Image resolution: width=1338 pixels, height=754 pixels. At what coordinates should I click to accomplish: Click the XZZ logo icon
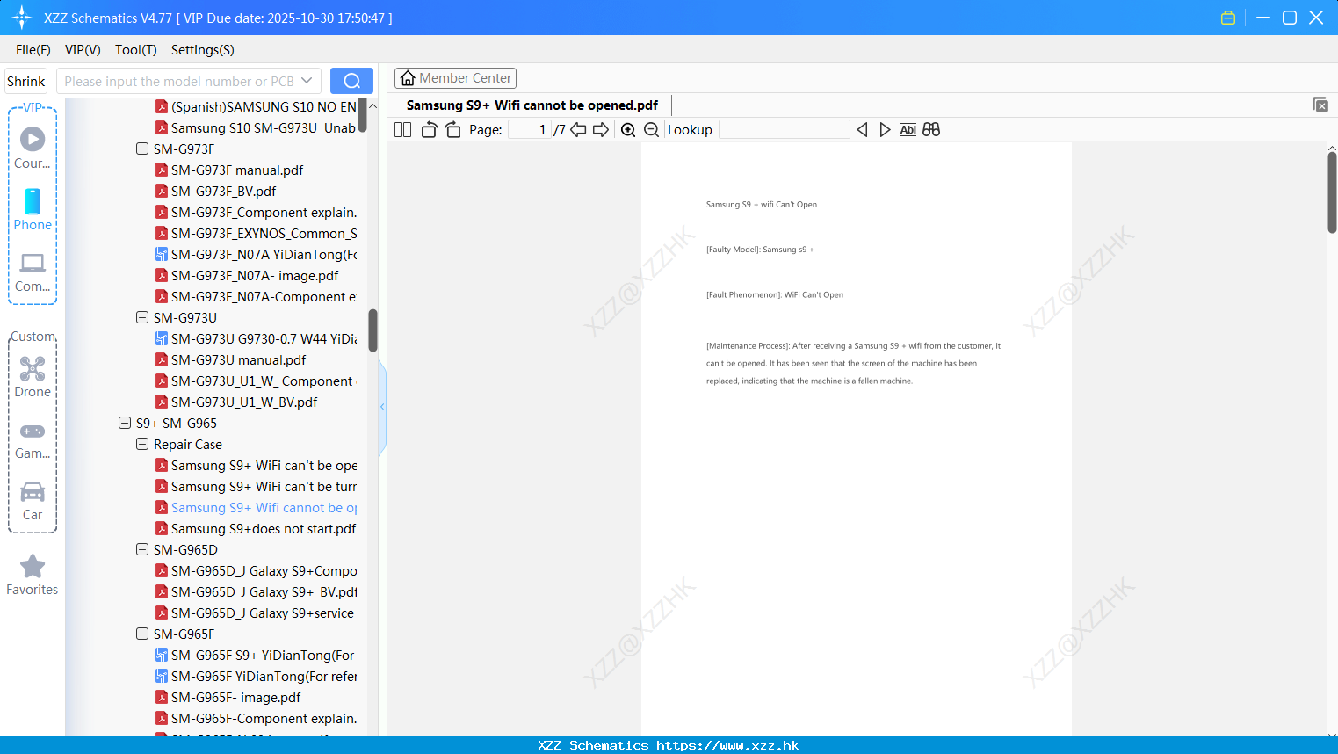tap(22, 18)
